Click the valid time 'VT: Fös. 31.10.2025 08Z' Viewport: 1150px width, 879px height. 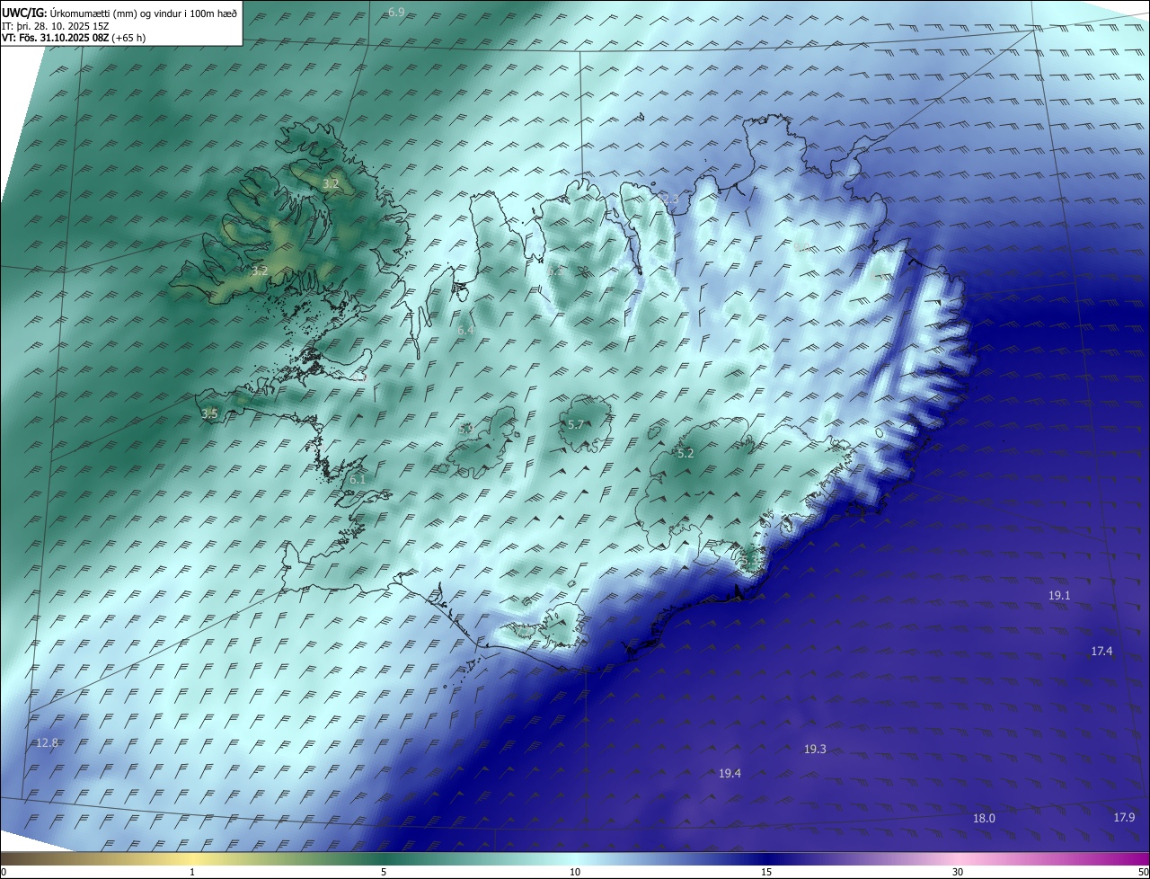point(56,38)
